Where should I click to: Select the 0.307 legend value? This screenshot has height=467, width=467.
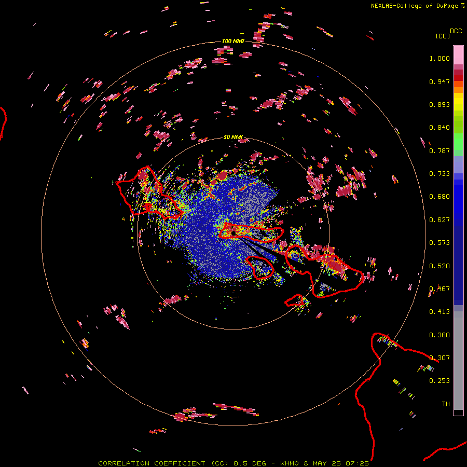439,358
